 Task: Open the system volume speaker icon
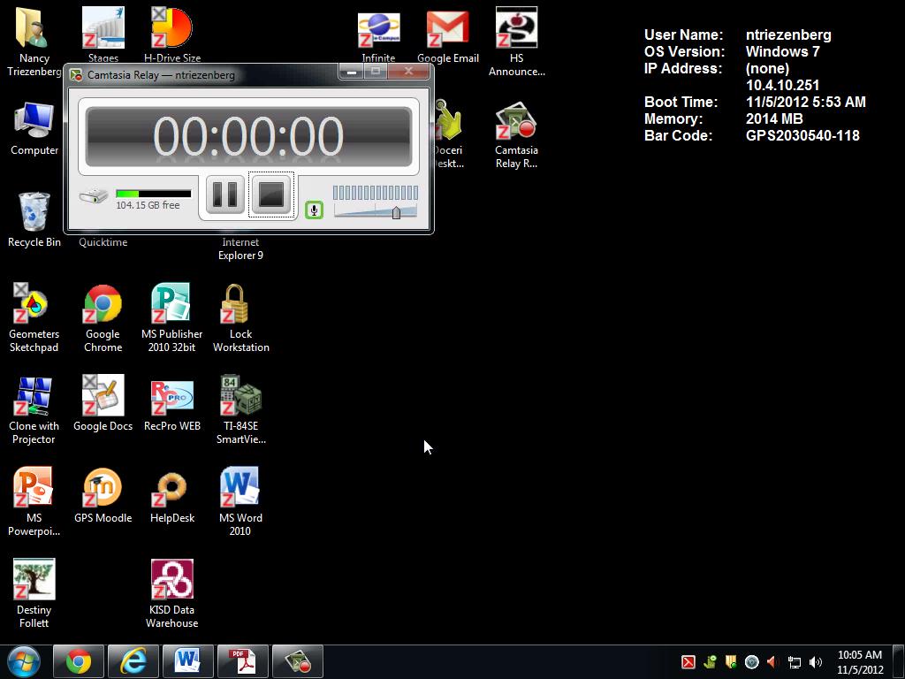(x=816, y=662)
